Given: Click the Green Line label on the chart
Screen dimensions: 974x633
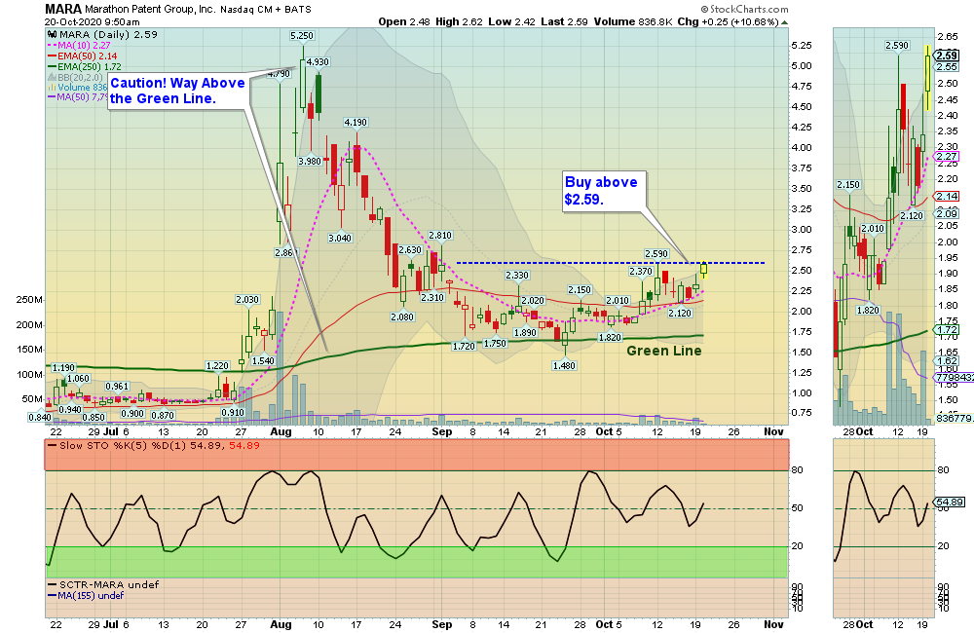Looking at the screenshot, I should pos(664,351).
